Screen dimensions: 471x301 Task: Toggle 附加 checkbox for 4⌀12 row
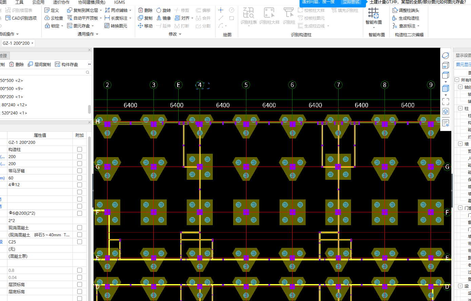[x=80, y=185]
